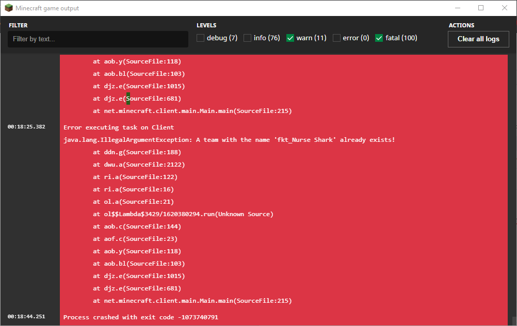
Task: Uncheck the warn (11) level checkbox
Action: (290, 38)
